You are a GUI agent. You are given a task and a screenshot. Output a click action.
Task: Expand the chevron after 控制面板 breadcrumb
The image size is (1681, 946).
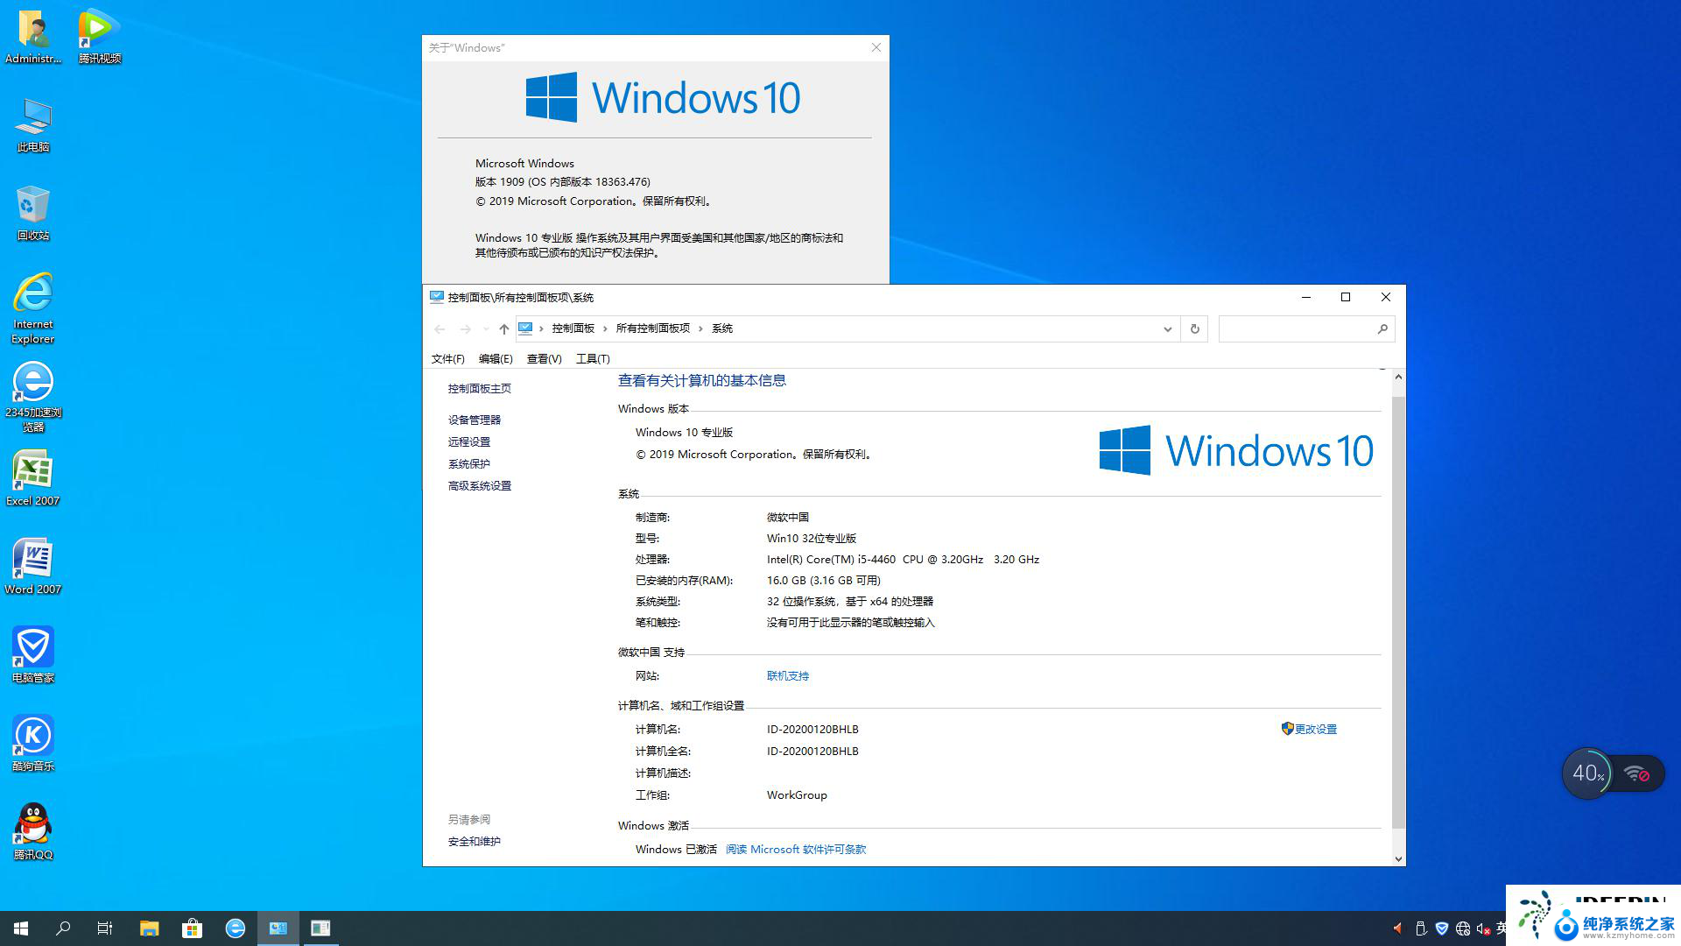point(603,328)
